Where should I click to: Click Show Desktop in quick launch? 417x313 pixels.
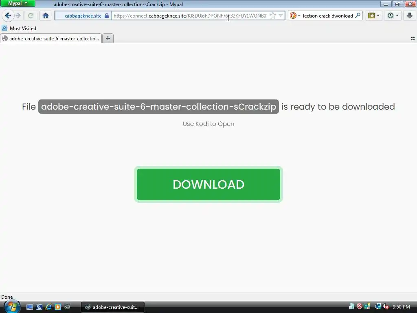[x=30, y=307]
